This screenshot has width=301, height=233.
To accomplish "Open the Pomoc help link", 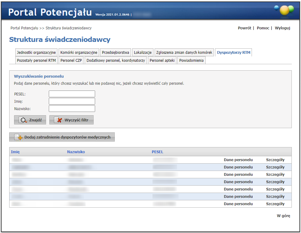I will [263, 28].
